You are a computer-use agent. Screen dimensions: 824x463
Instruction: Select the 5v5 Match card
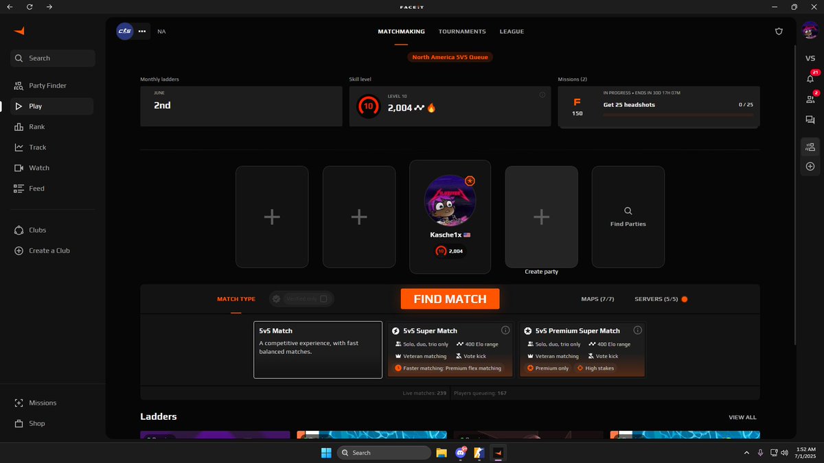coord(318,350)
